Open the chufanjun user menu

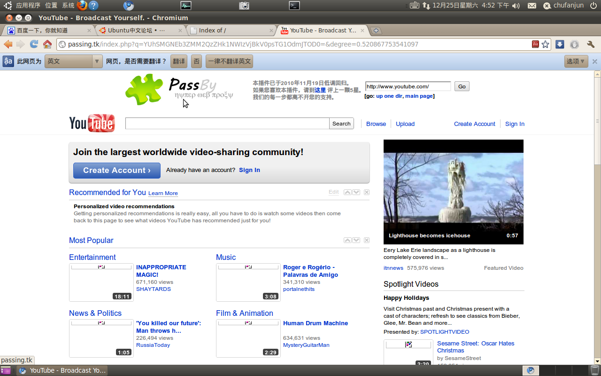point(562,6)
